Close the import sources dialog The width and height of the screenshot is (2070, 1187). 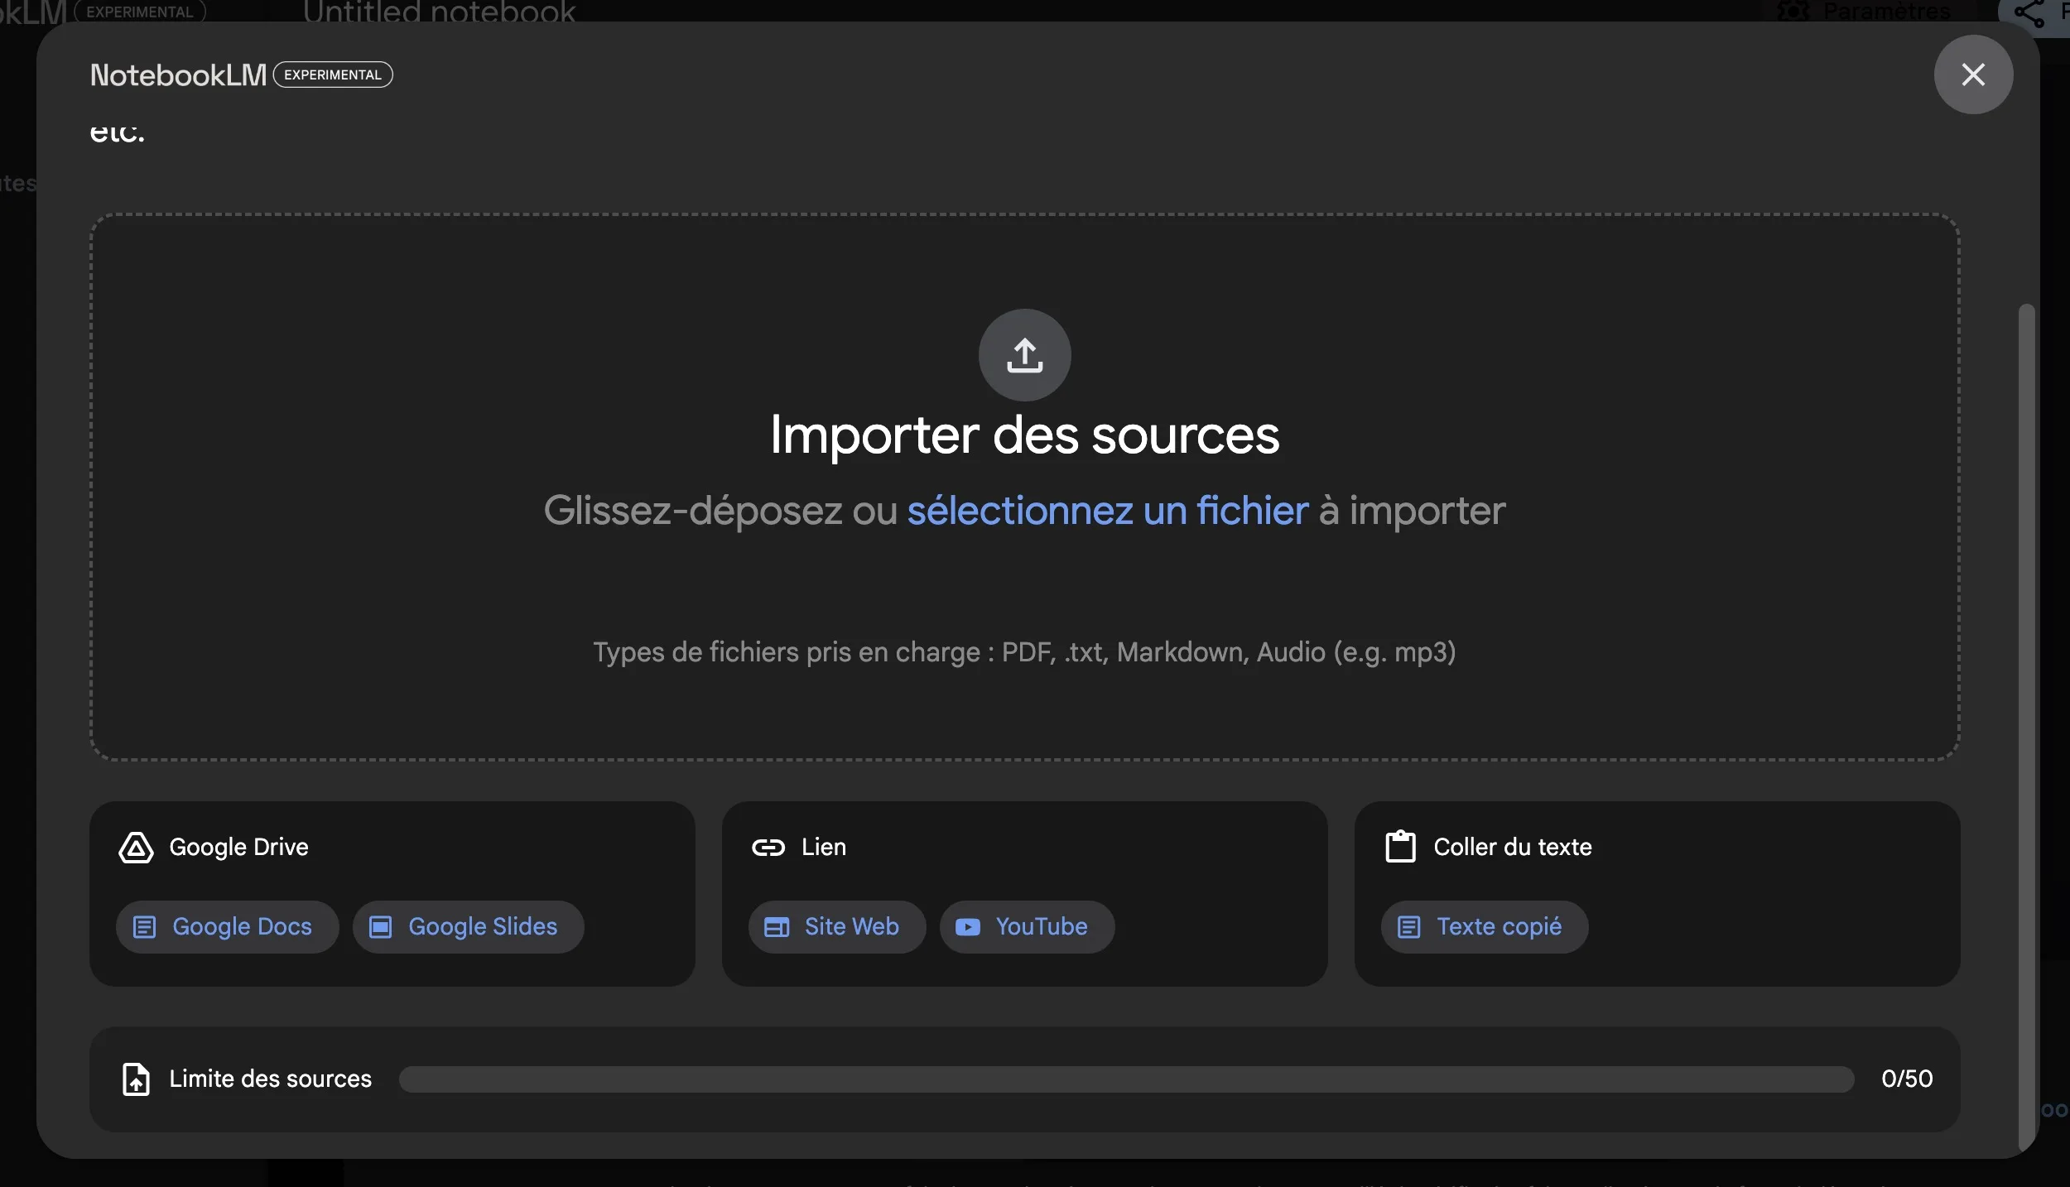pos(1972,74)
